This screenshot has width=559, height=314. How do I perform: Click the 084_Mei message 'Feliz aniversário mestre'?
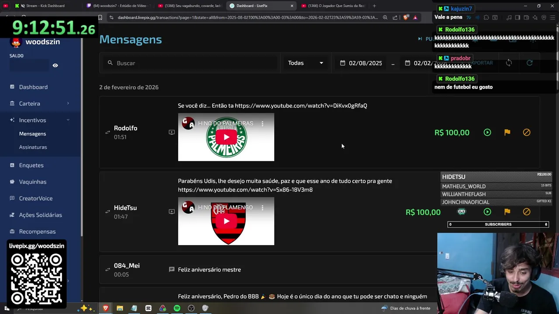[209, 270]
